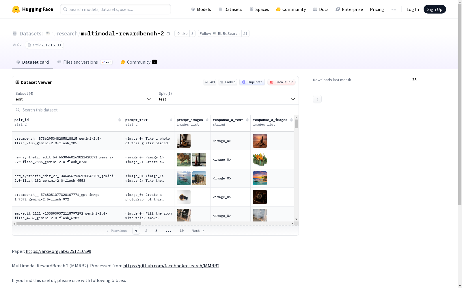The width and height of the screenshot is (462, 288).
Task: Click the Sign Up button
Action: click(x=435, y=9)
